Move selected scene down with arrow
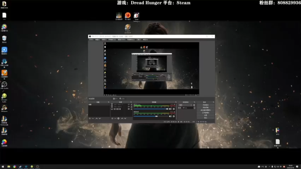Viewport: 301px width, 169px height. (100, 119)
